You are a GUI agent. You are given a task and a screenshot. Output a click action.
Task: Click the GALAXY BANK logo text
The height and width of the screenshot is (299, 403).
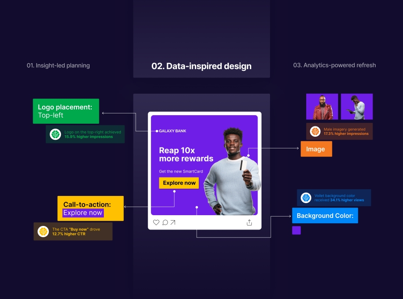point(172,131)
